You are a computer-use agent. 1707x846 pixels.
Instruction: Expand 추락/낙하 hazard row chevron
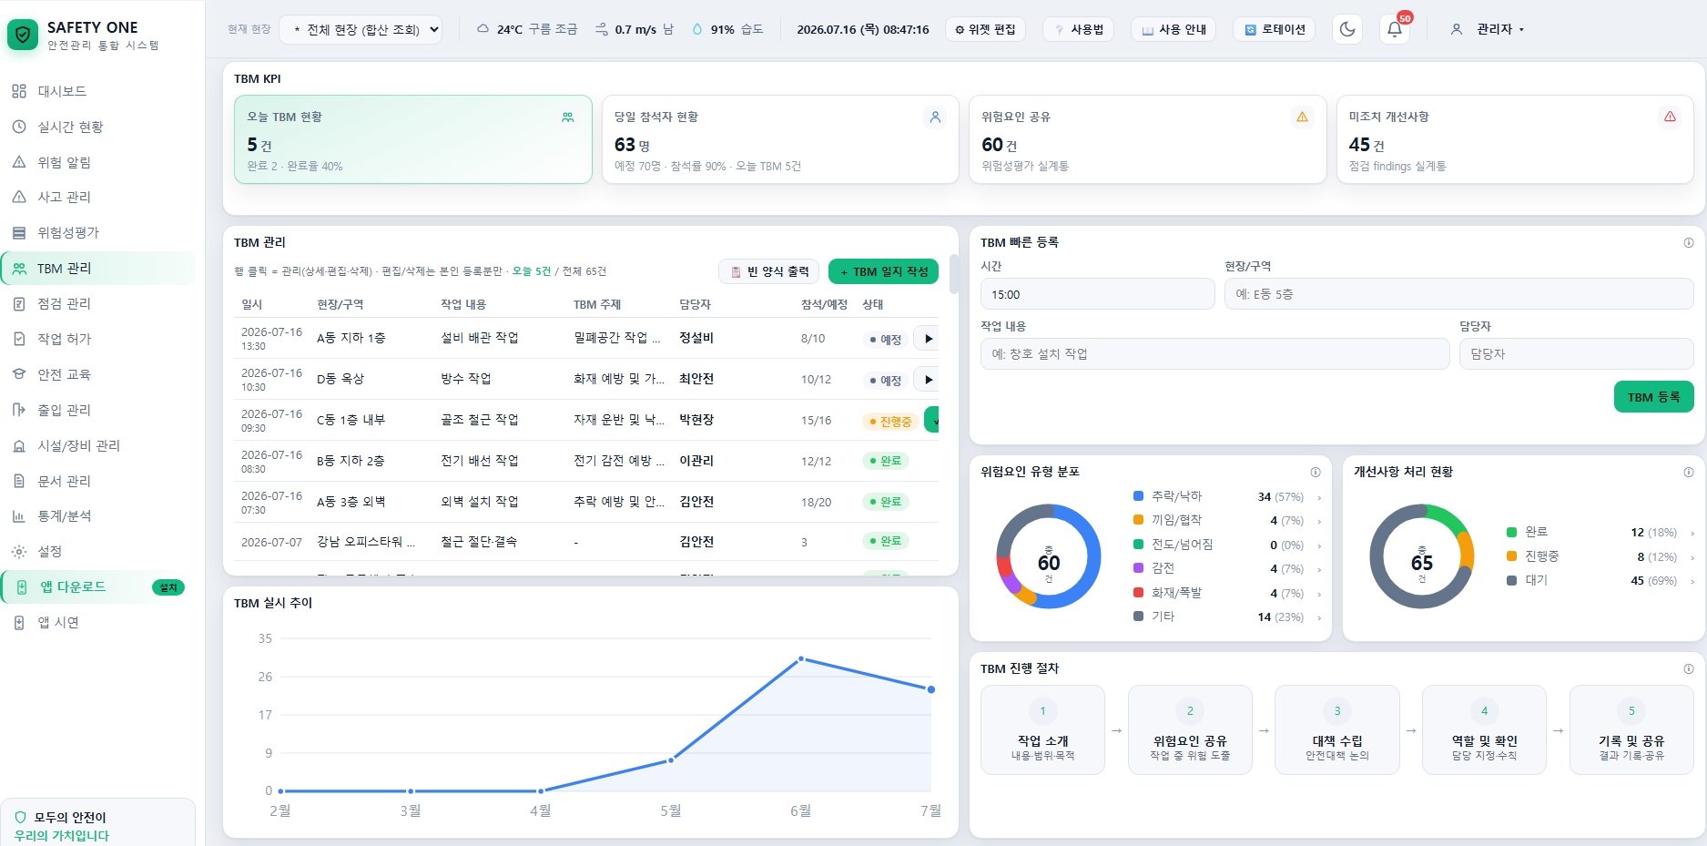[1319, 497]
